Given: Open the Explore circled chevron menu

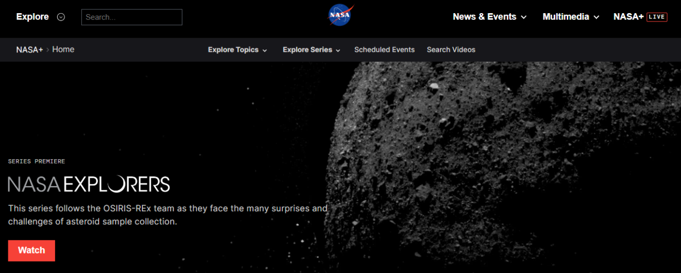Looking at the screenshot, I should pos(61,17).
